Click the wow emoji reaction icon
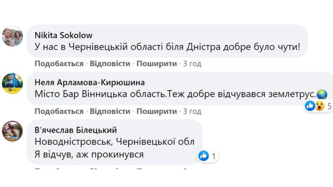The image size is (333, 187). [319, 106]
